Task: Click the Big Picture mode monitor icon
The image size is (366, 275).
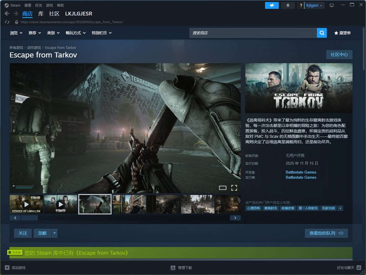Action: pos(332,5)
